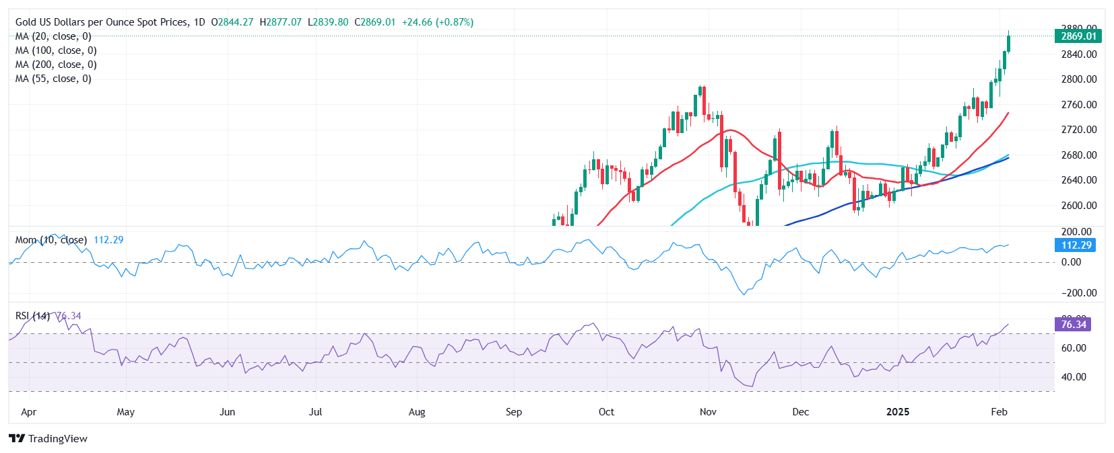Click the 2800.00 level on price scale

click(x=1079, y=79)
